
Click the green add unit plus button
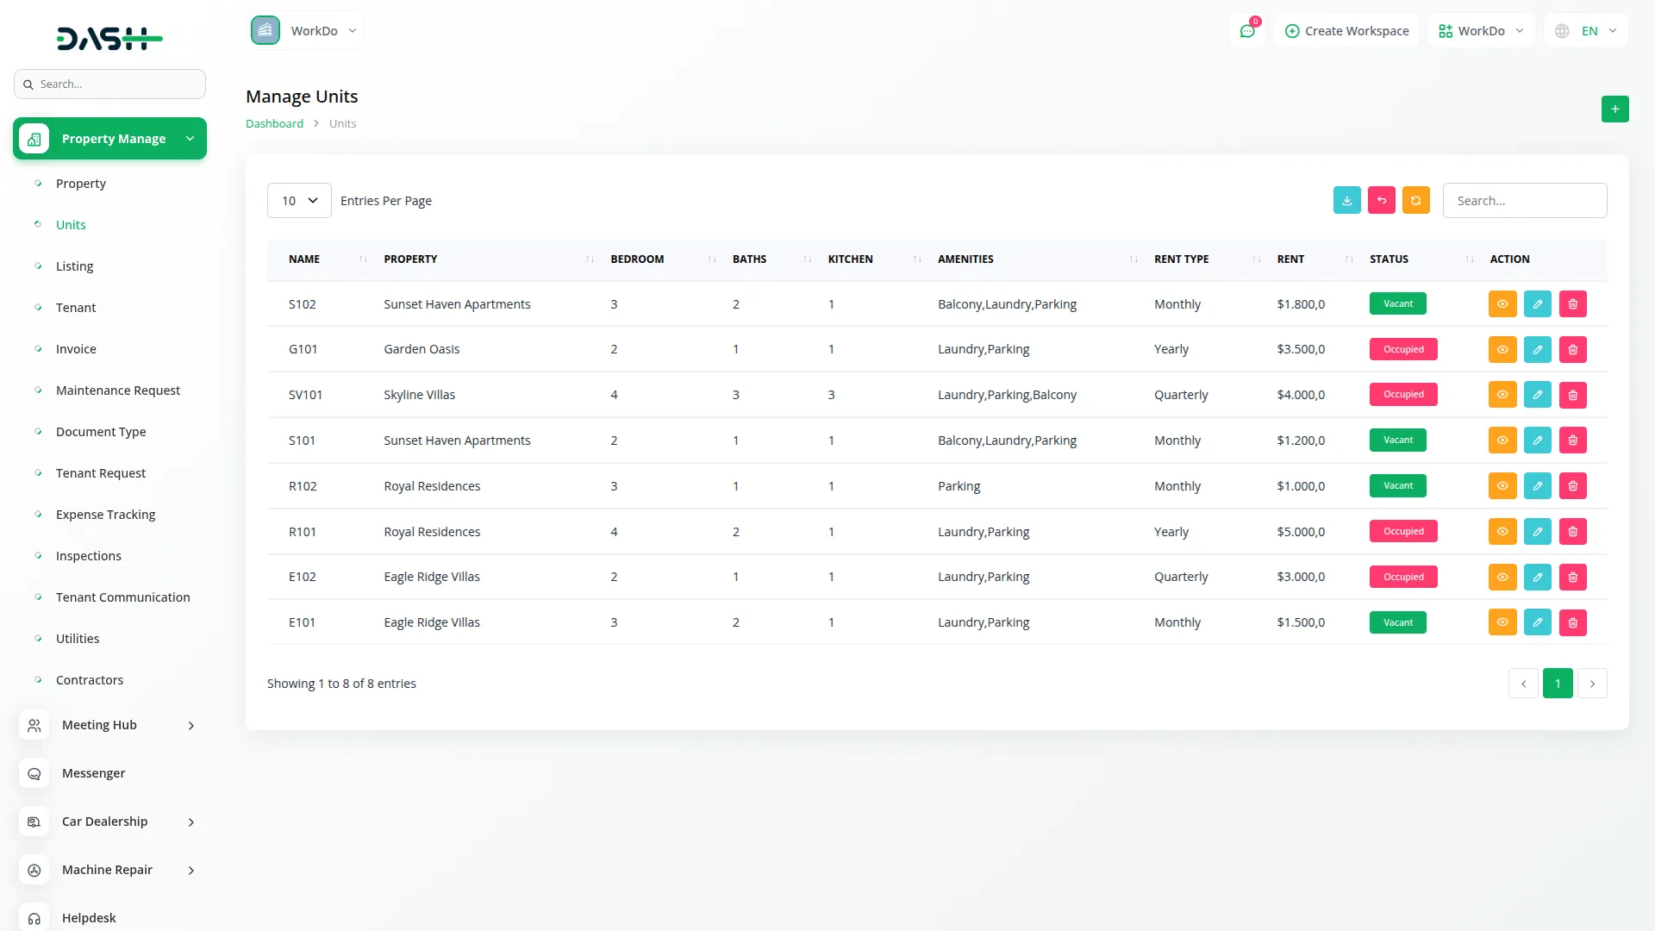coord(1614,109)
